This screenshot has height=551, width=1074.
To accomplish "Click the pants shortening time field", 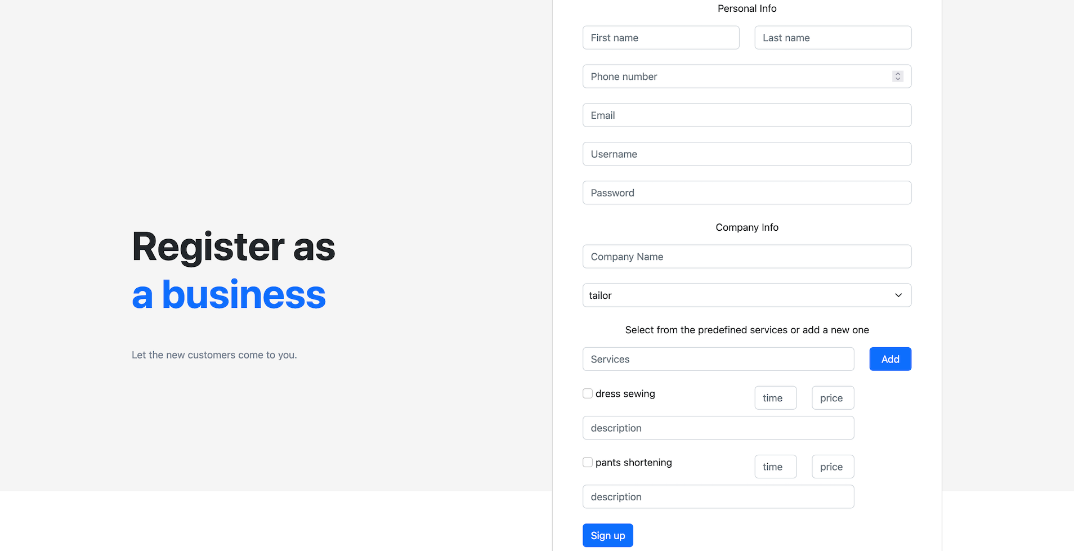I will (x=775, y=467).
